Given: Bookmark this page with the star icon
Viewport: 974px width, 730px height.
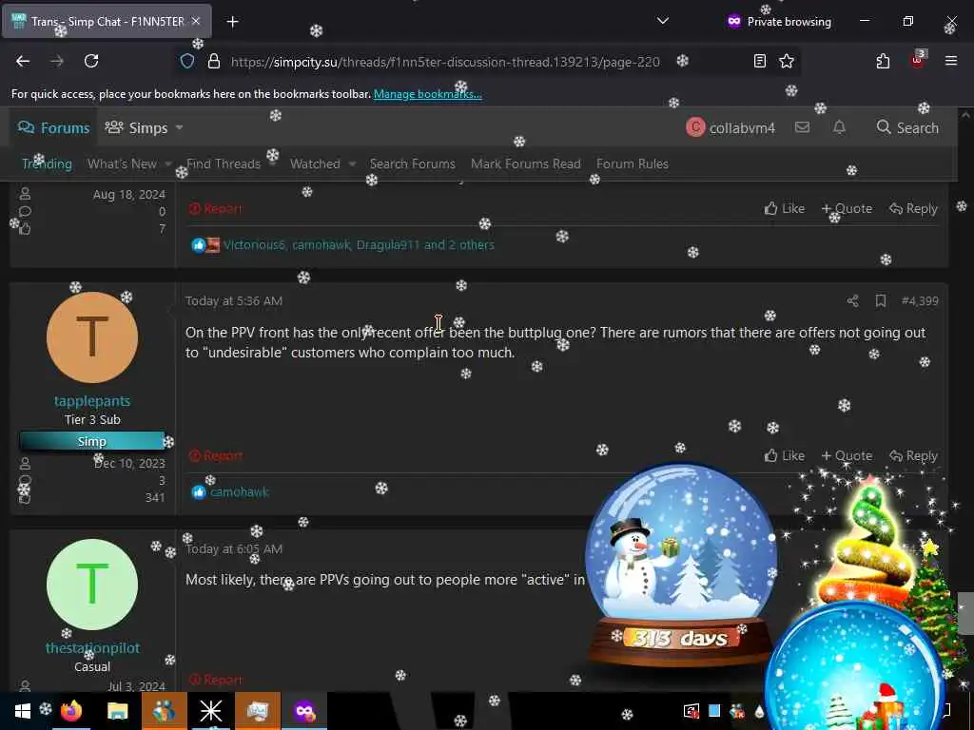Looking at the screenshot, I should pos(787,61).
